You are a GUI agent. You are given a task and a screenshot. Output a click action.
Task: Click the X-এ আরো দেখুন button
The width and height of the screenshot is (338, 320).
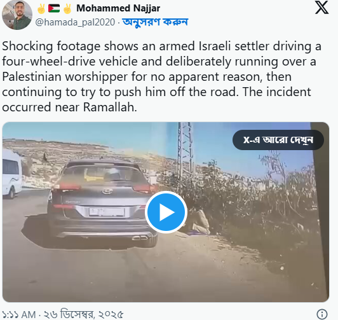coord(278,140)
